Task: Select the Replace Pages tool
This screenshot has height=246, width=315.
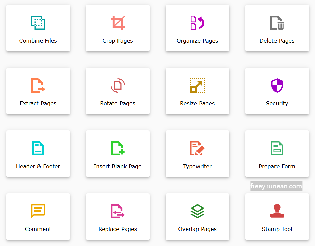Action: 117,211
